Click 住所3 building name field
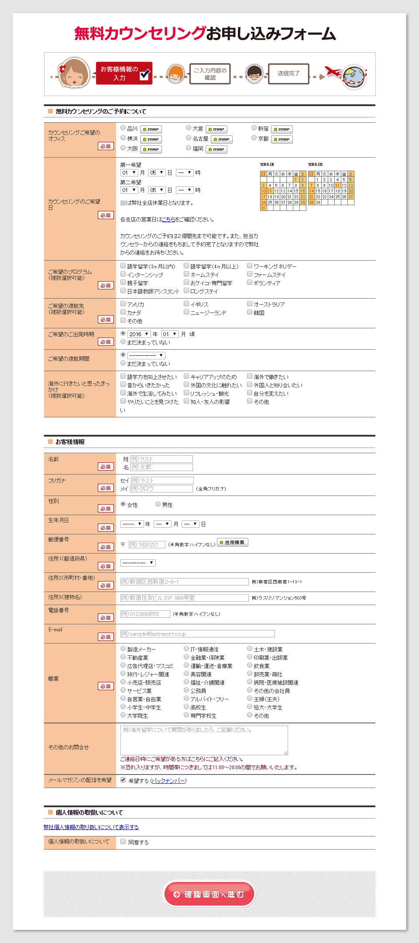The image size is (419, 943). click(x=185, y=598)
